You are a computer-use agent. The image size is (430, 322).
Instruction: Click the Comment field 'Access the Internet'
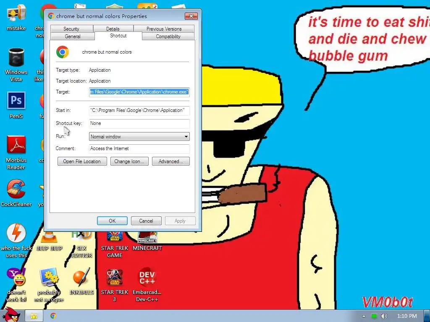[139, 148]
